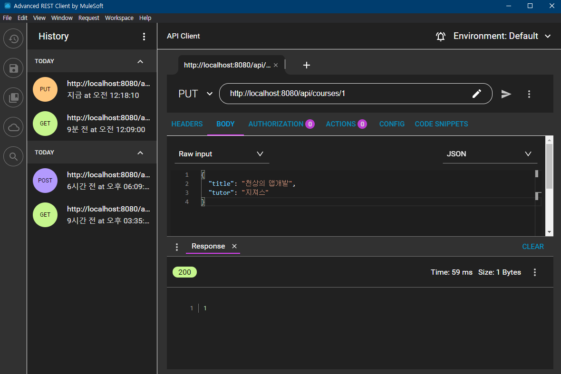The height and width of the screenshot is (374, 561).
Task: Open response panel drag-handle menu
Action: tap(177, 247)
